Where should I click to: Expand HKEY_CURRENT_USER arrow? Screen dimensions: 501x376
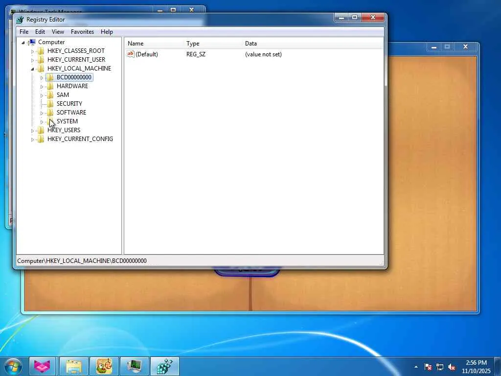pos(32,60)
